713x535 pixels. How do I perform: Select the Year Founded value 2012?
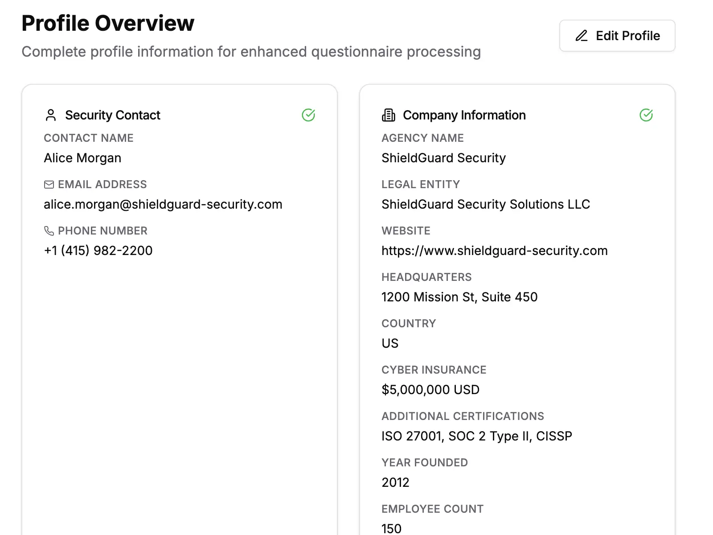click(395, 482)
